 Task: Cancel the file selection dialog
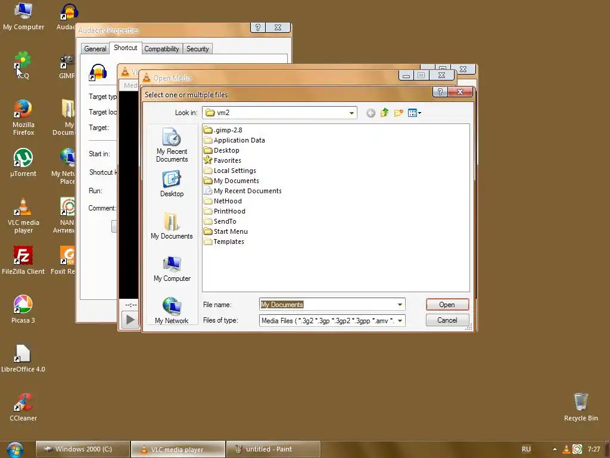point(447,320)
